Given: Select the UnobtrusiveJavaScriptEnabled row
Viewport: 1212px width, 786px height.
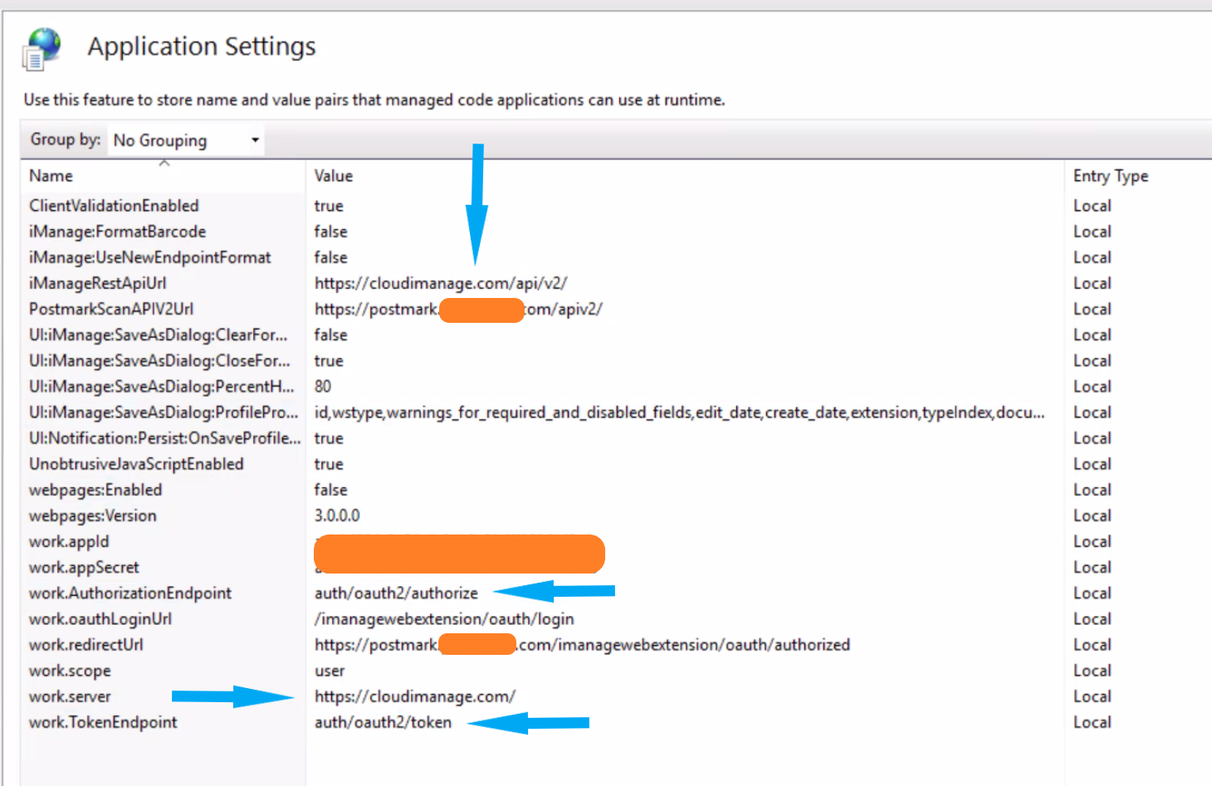Looking at the screenshot, I should point(136,464).
